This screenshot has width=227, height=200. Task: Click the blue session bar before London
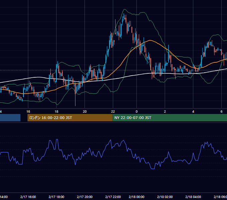pyautogui.click(x=10, y=118)
